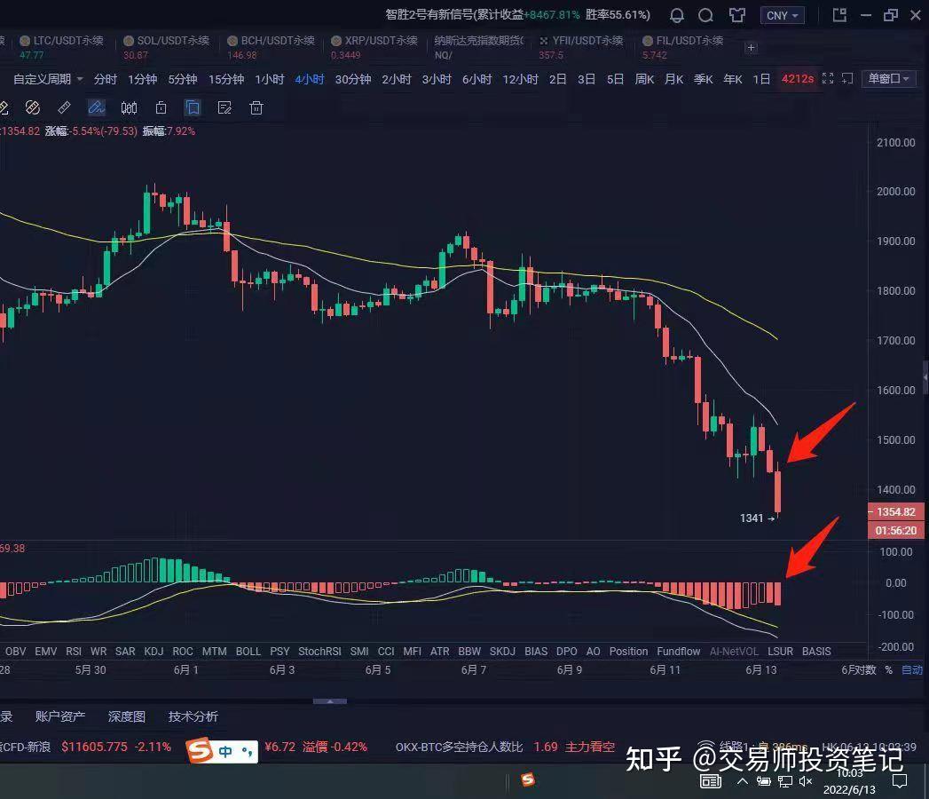Open the edit note icon

coord(224,108)
